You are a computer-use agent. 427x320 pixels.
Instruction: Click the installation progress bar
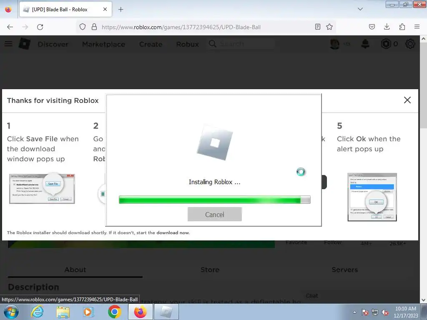pyautogui.click(x=215, y=200)
